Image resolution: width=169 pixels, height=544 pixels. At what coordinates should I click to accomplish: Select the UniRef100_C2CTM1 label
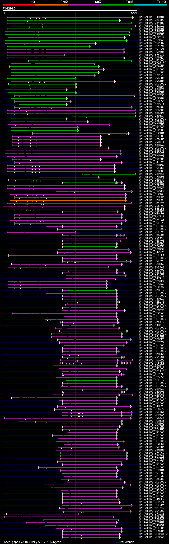(152, 470)
